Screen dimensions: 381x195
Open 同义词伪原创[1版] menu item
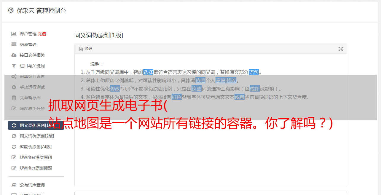36,125
